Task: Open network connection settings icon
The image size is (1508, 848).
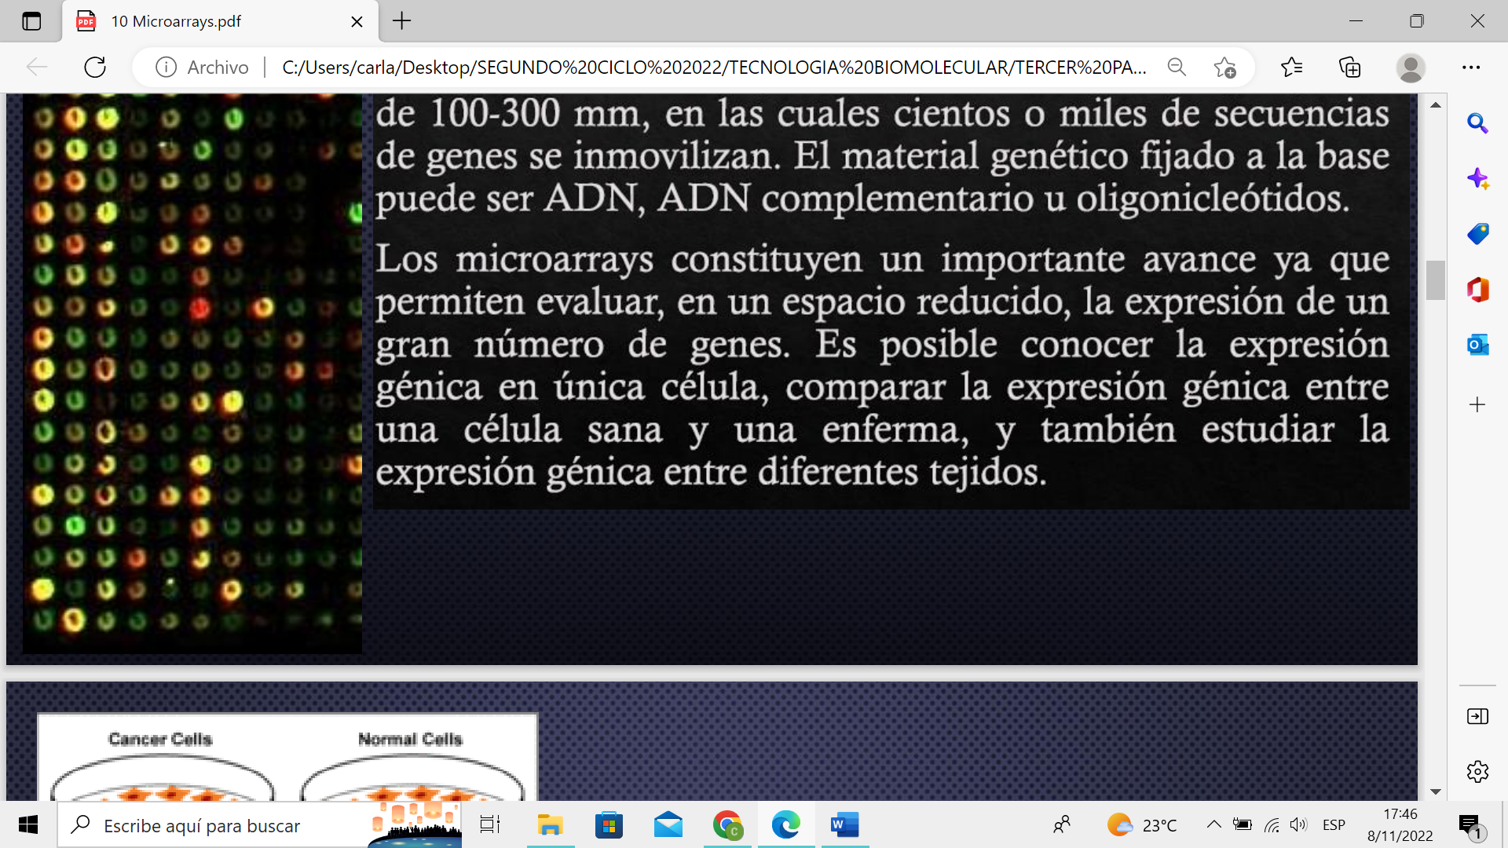Action: click(1272, 825)
